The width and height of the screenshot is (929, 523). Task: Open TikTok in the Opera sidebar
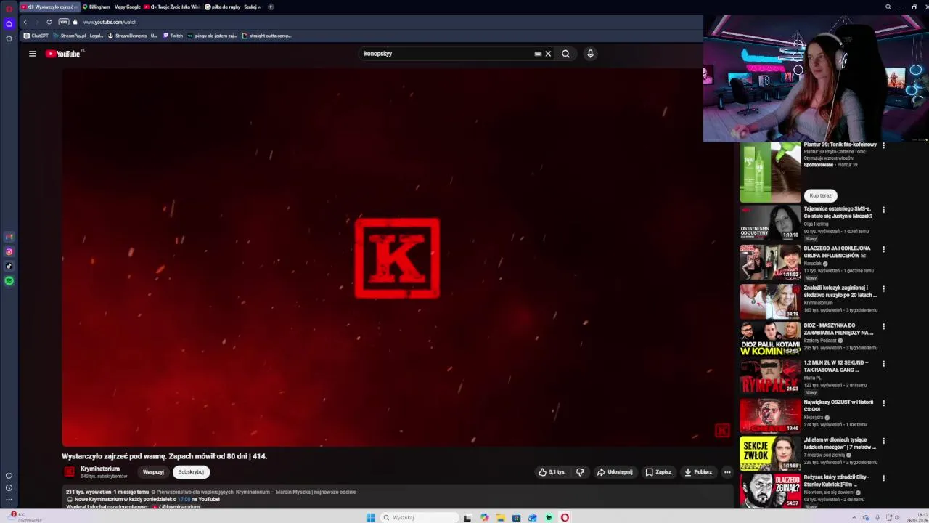pos(9,267)
